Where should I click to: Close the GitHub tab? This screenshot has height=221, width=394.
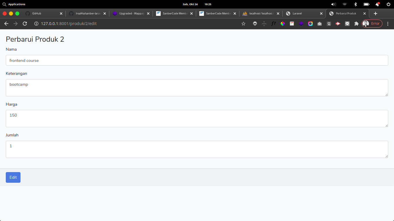[x=61, y=14]
